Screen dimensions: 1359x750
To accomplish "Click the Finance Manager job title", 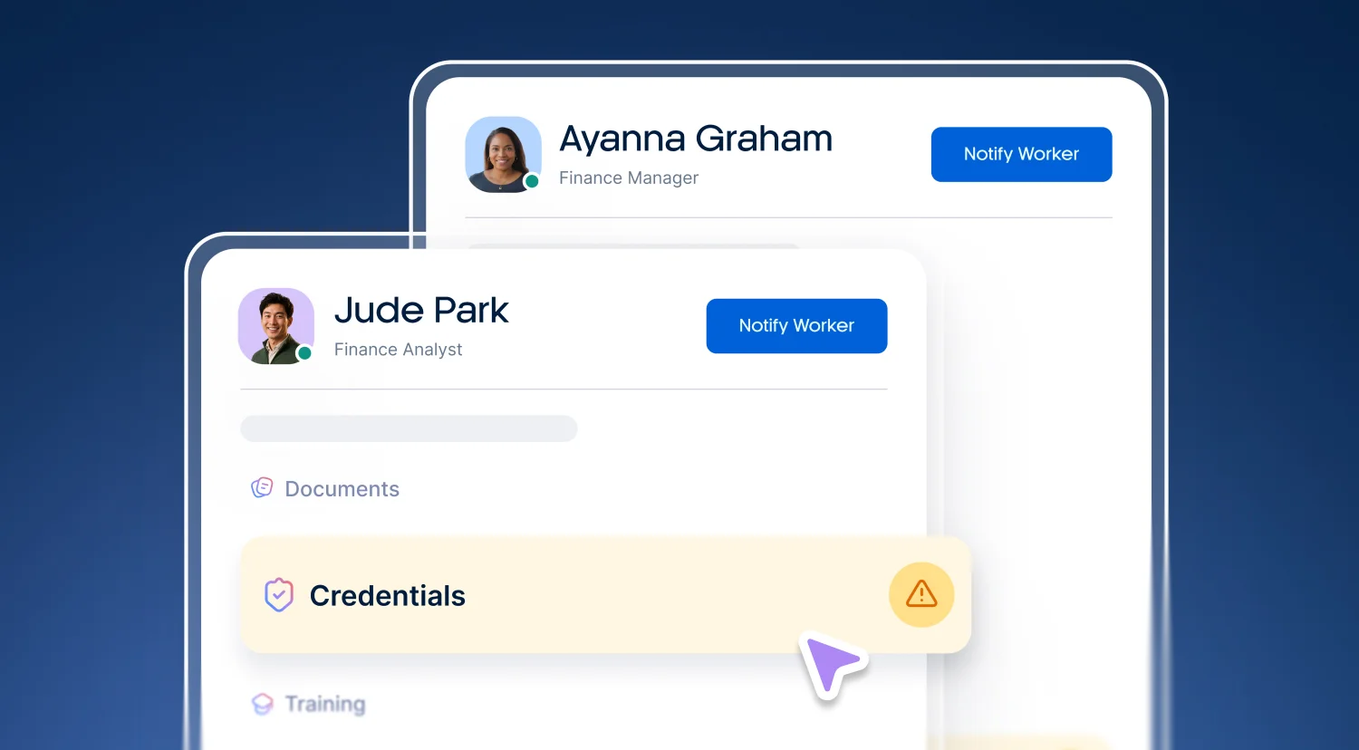I will click(x=629, y=178).
